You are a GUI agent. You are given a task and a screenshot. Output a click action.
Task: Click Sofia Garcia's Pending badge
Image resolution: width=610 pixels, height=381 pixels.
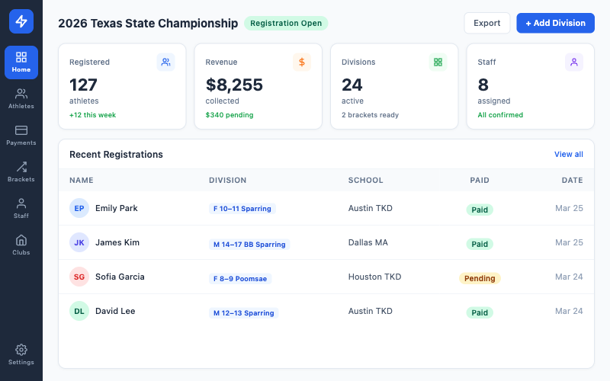(480, 278)
